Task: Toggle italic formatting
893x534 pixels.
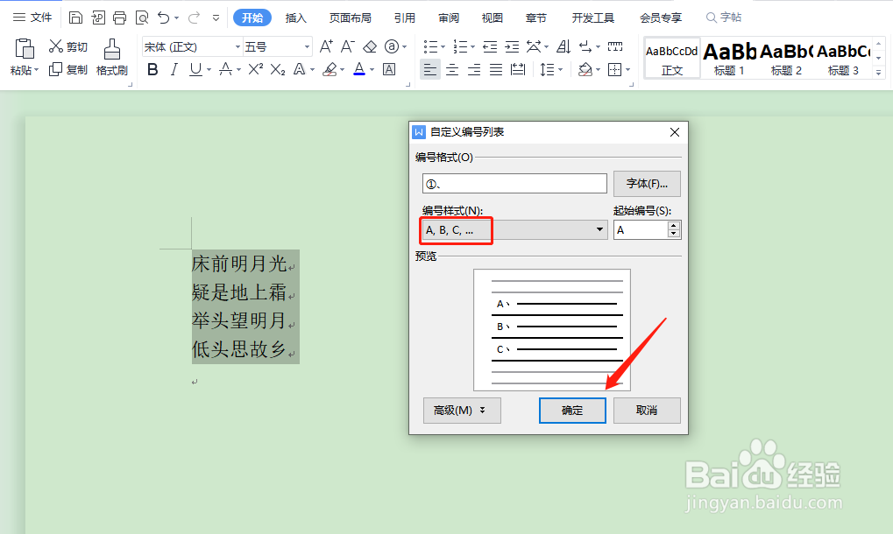Action: pos(174,69)
